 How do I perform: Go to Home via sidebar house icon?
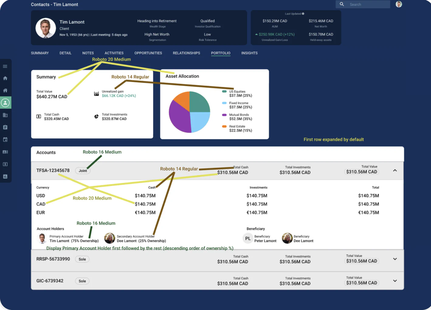(5, 78)
